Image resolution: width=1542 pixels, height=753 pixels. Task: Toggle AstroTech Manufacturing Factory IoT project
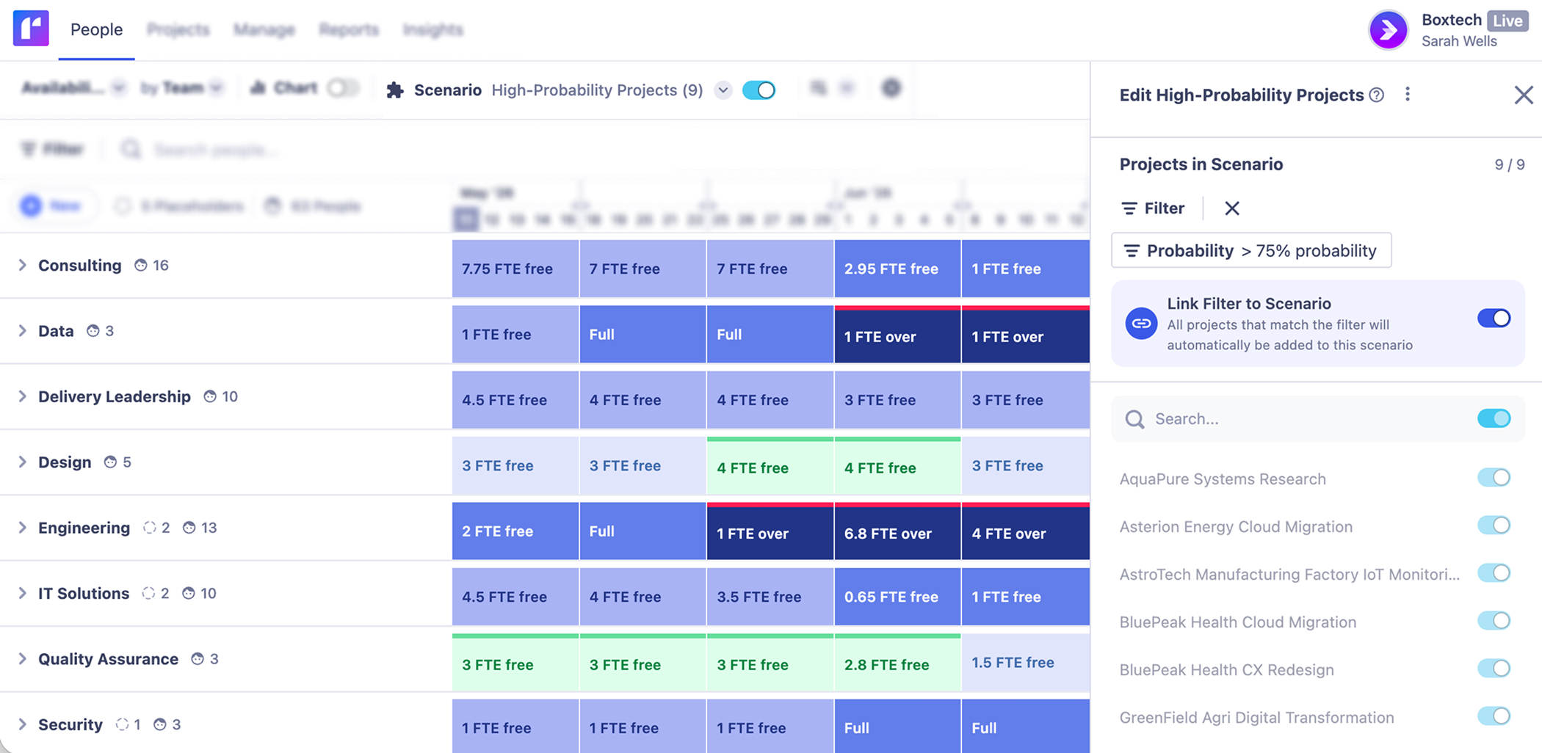pyautogui.click(x=1494, y=573)
